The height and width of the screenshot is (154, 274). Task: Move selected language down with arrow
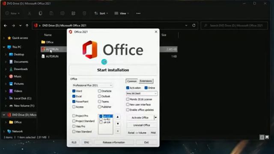pyautogui.click(x=118, y=124)
